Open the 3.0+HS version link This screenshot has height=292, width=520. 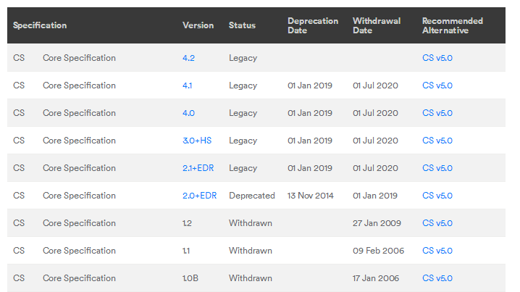tap(196, 141)
